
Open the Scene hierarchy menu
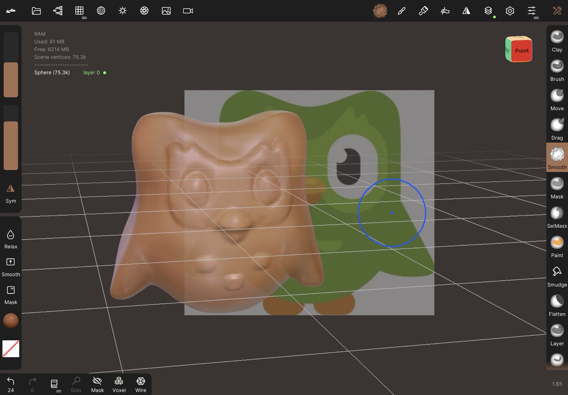[58, 10]
